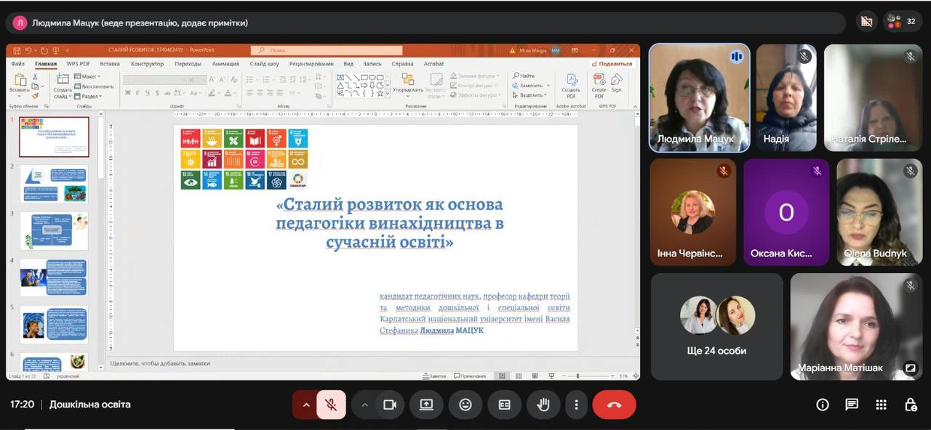Image resolution: width=931 pixels, height=430 pixels.
Task: Unmute the microphone
Action: pos(331,405)
